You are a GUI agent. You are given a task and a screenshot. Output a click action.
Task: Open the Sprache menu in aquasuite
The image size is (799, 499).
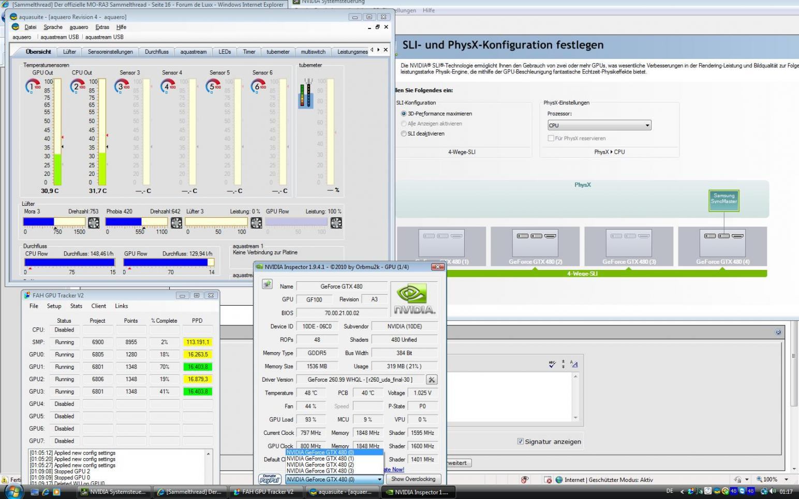[53, 27]
